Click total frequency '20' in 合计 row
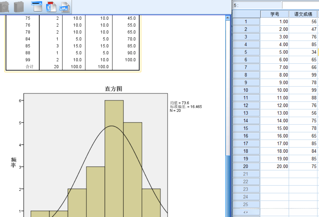 tap(56, 67)
